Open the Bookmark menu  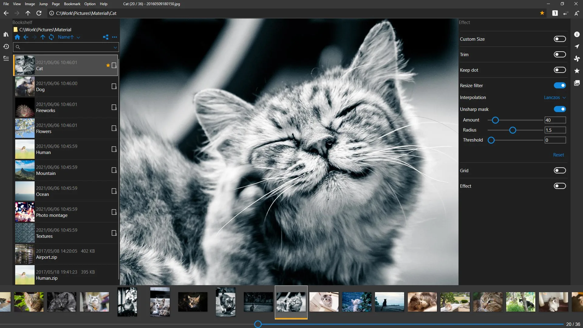pyautogui.click(x=72, y=4)
